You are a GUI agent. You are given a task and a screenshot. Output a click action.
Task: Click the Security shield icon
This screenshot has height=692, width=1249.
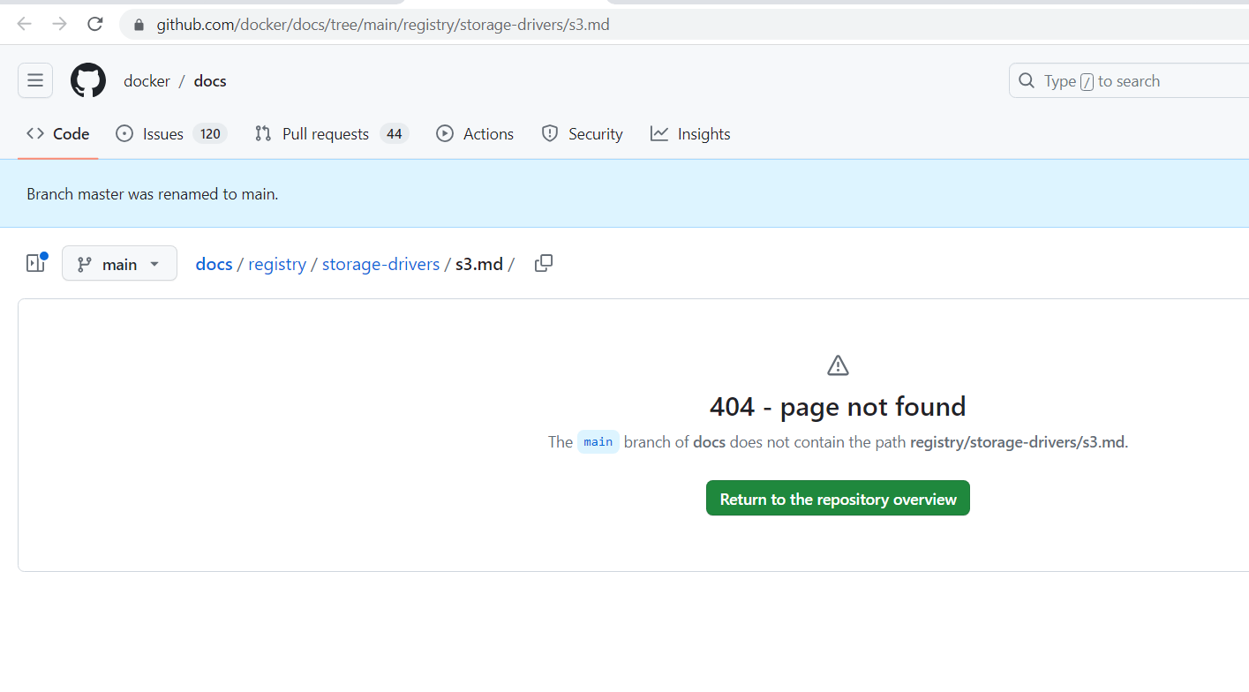coord(550,133)
